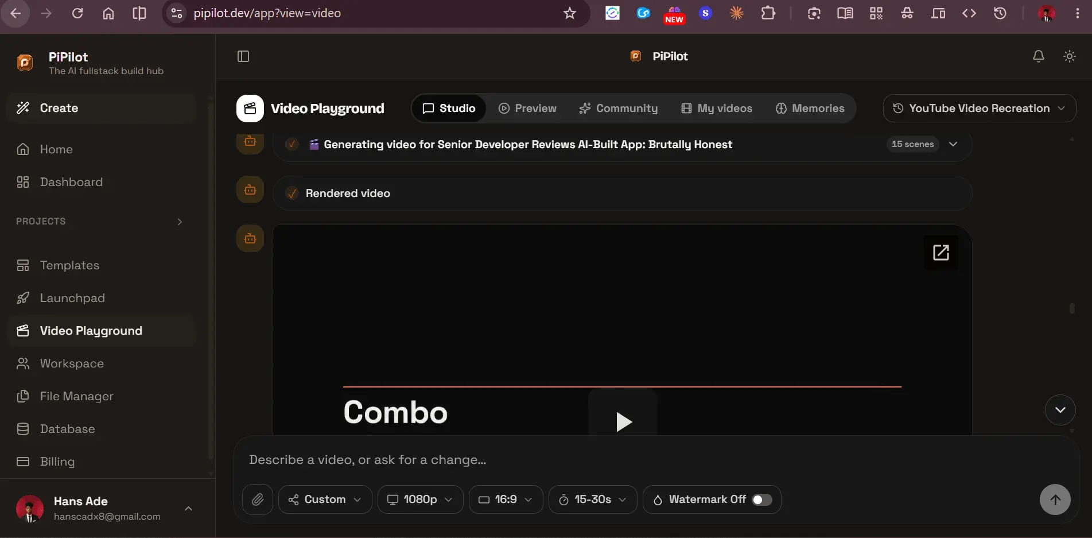Viewport: 1092px width, 538px height.
Task: Open the 15-30s duration dropdown
Action: [x=593, y=500]
